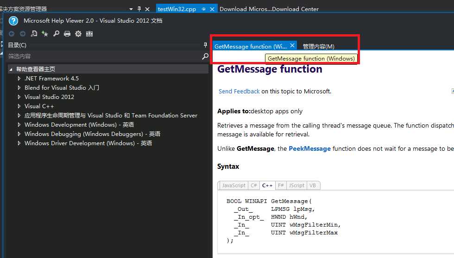The width and height of the screenshot is (454, 258).
Task: Expand Windows Debugging (Windows Debuggers) node
Action: 19,134
